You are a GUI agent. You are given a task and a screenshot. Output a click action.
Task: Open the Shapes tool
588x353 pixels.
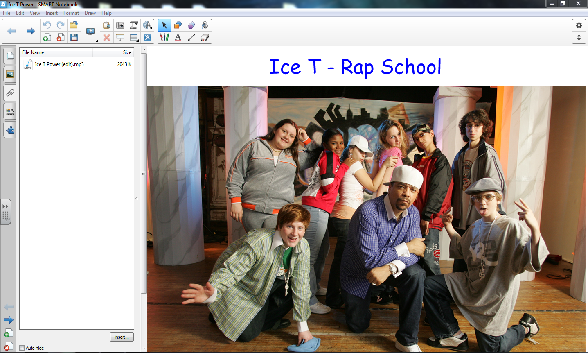[178, 25]
